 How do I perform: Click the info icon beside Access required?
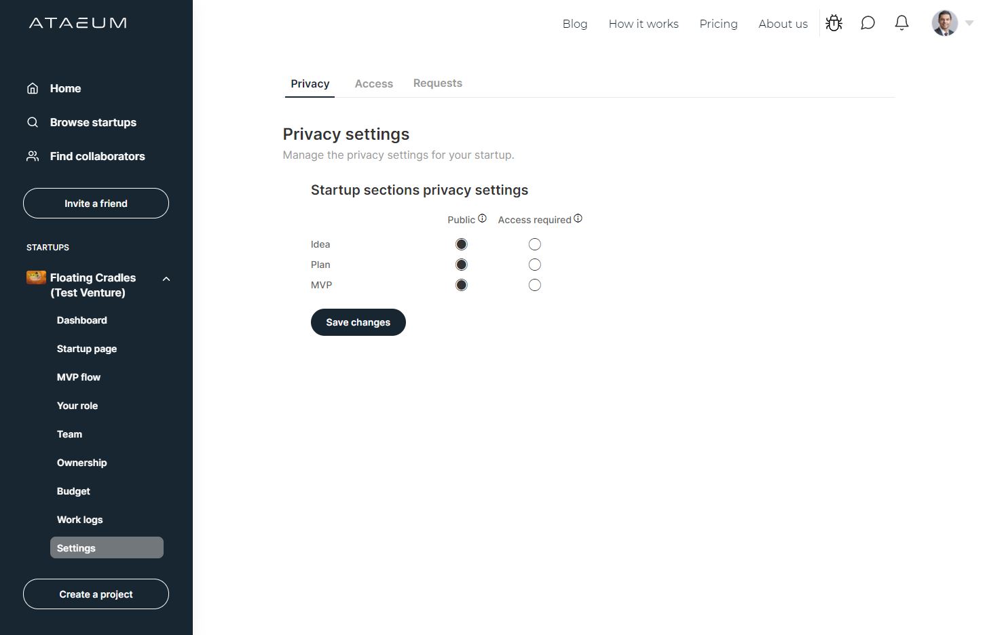[x=578, y=218]
